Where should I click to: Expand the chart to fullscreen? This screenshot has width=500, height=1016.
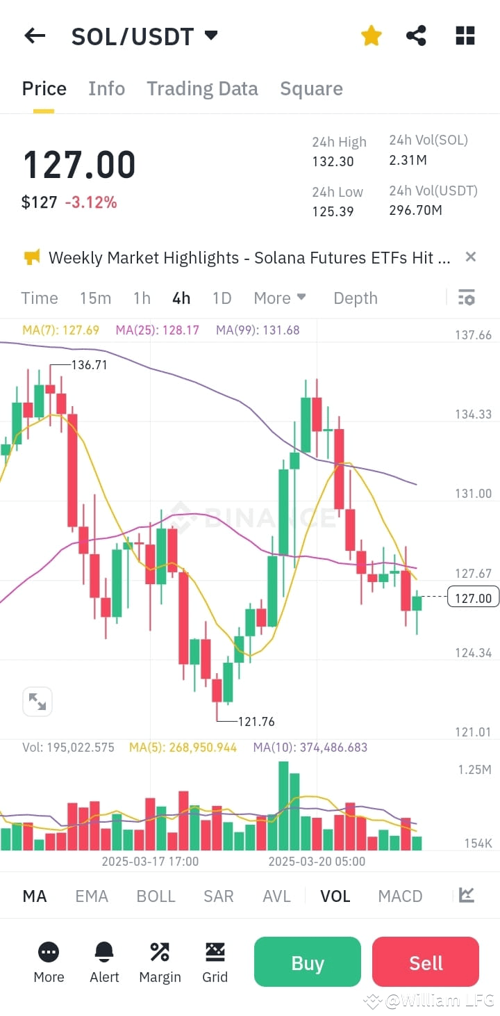click(37, 701)
